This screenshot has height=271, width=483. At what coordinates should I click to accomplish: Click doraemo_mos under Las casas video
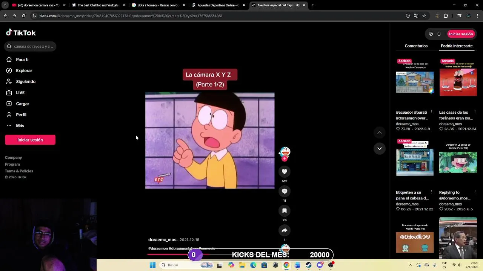451,124
